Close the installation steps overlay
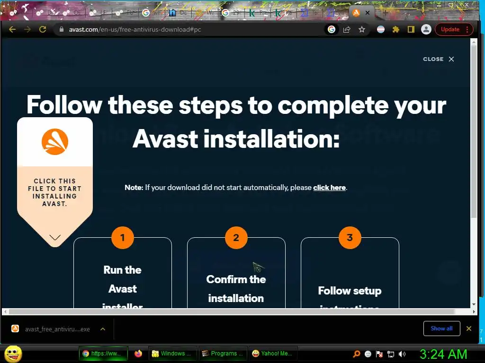 tap(439, 59)
